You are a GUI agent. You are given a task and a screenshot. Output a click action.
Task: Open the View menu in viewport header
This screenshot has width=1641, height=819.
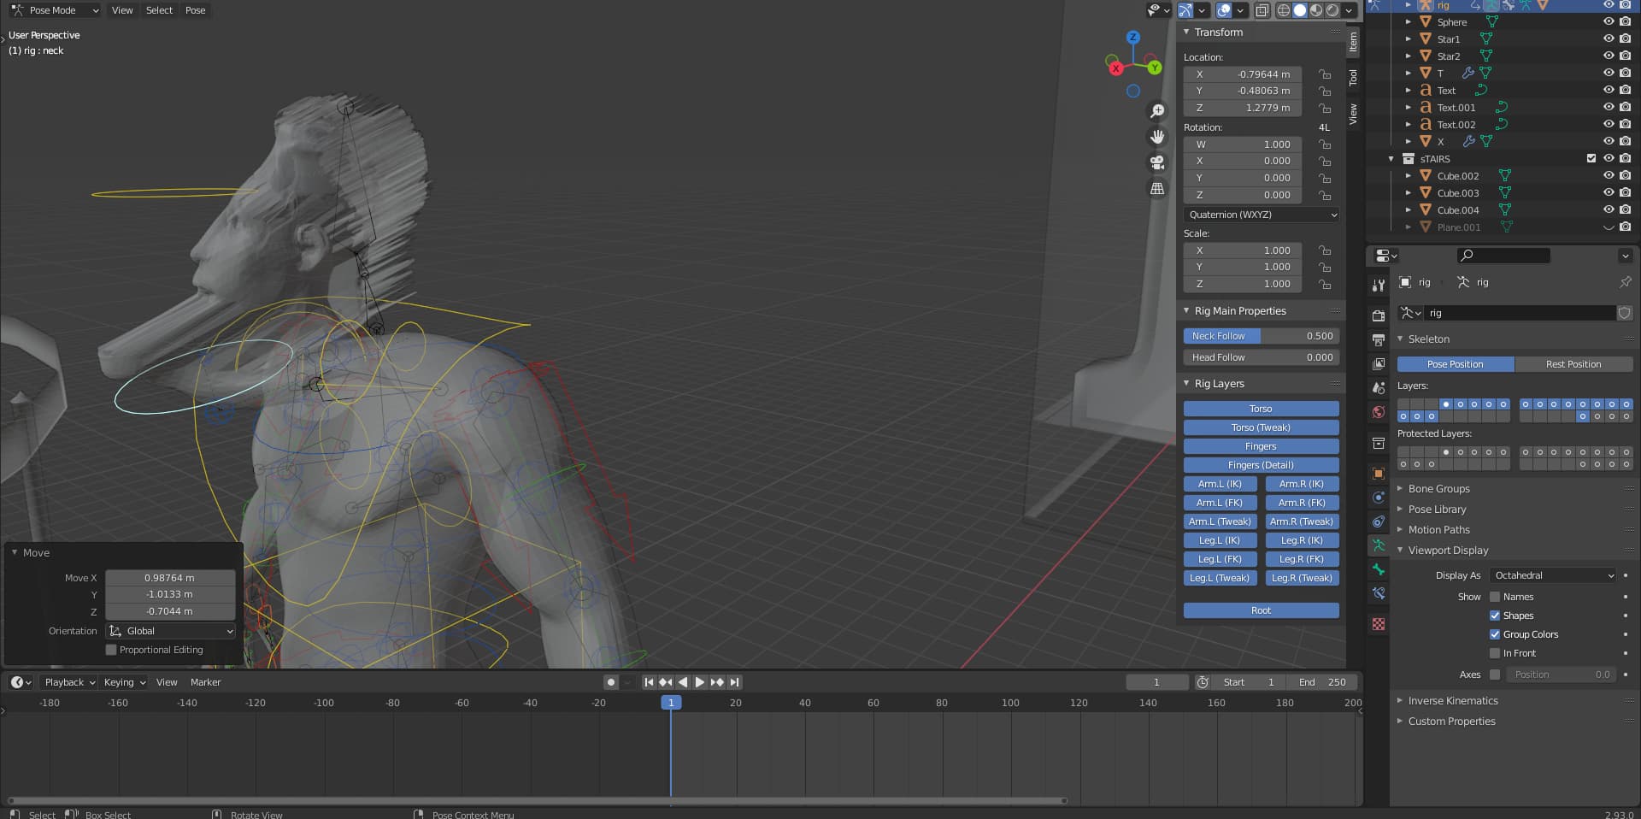pyautogui.click(x=122, y=10)
